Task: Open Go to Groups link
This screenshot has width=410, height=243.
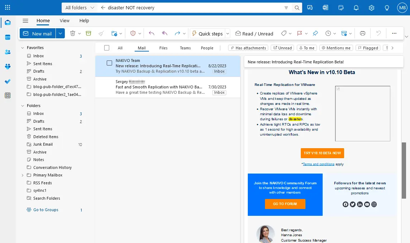Action: pos(46,210)
